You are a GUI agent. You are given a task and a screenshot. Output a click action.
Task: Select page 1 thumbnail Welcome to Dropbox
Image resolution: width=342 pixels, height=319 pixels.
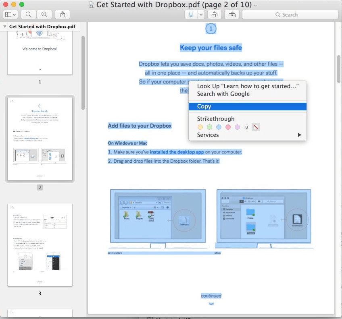[40, 53]
